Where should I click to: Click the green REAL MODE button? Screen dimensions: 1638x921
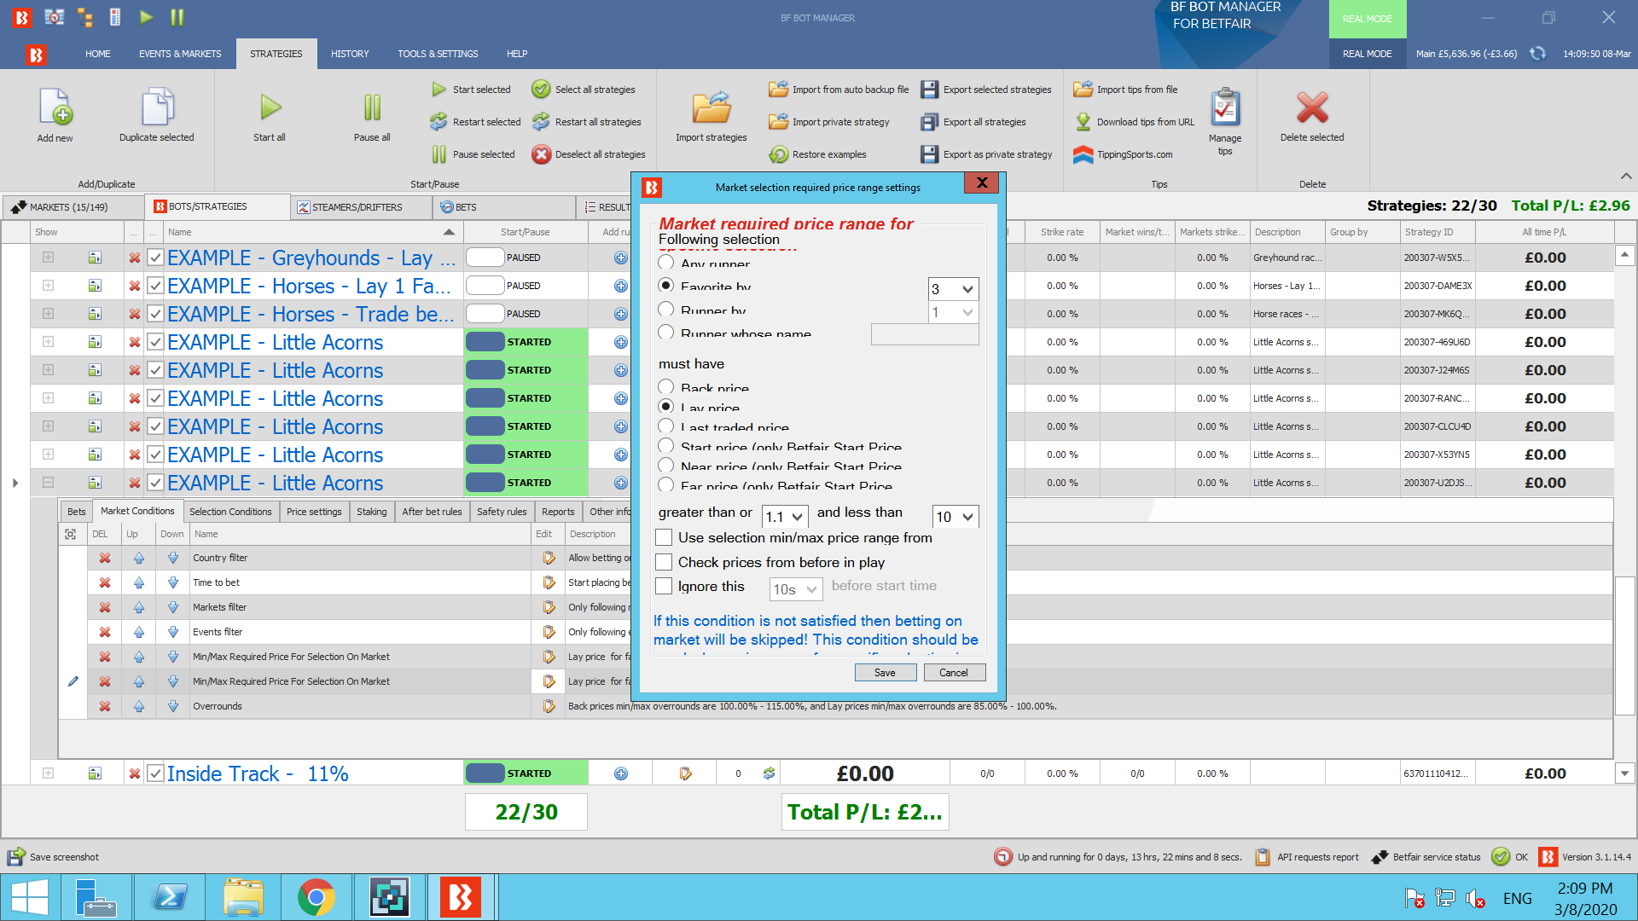(x=1367, y=19)
